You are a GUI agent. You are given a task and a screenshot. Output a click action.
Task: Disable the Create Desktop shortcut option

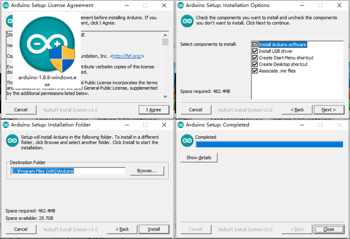coord(255,64)
